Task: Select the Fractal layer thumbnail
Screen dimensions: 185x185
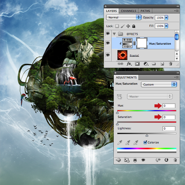Action: coord(122,55)
